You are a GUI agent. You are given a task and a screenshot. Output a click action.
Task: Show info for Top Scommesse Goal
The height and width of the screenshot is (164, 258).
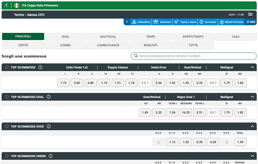[x=49, y=97]
